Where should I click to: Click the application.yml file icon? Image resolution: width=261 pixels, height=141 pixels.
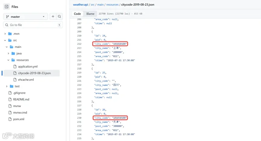tap(15, 67)
